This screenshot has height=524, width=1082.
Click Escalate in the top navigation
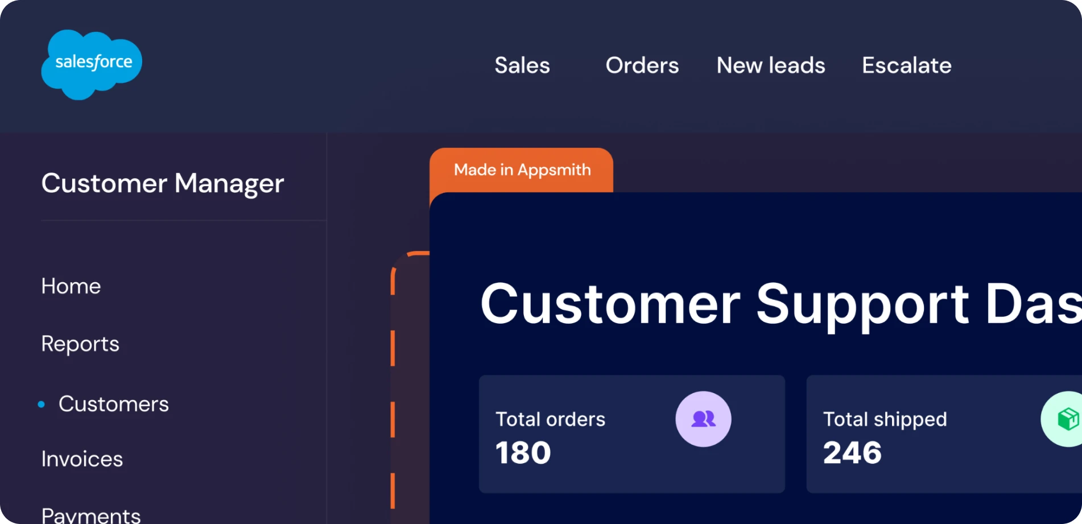pyautogui.click(x=907, y=65)
